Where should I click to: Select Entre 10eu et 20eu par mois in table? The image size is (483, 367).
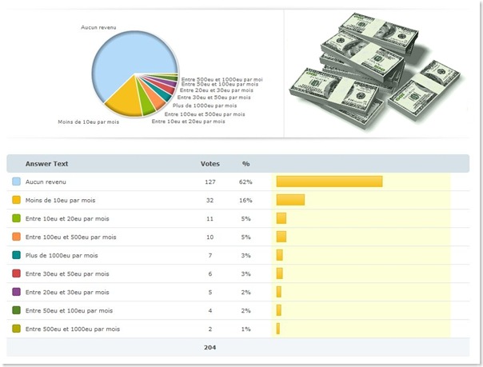[x=67, y=218]
